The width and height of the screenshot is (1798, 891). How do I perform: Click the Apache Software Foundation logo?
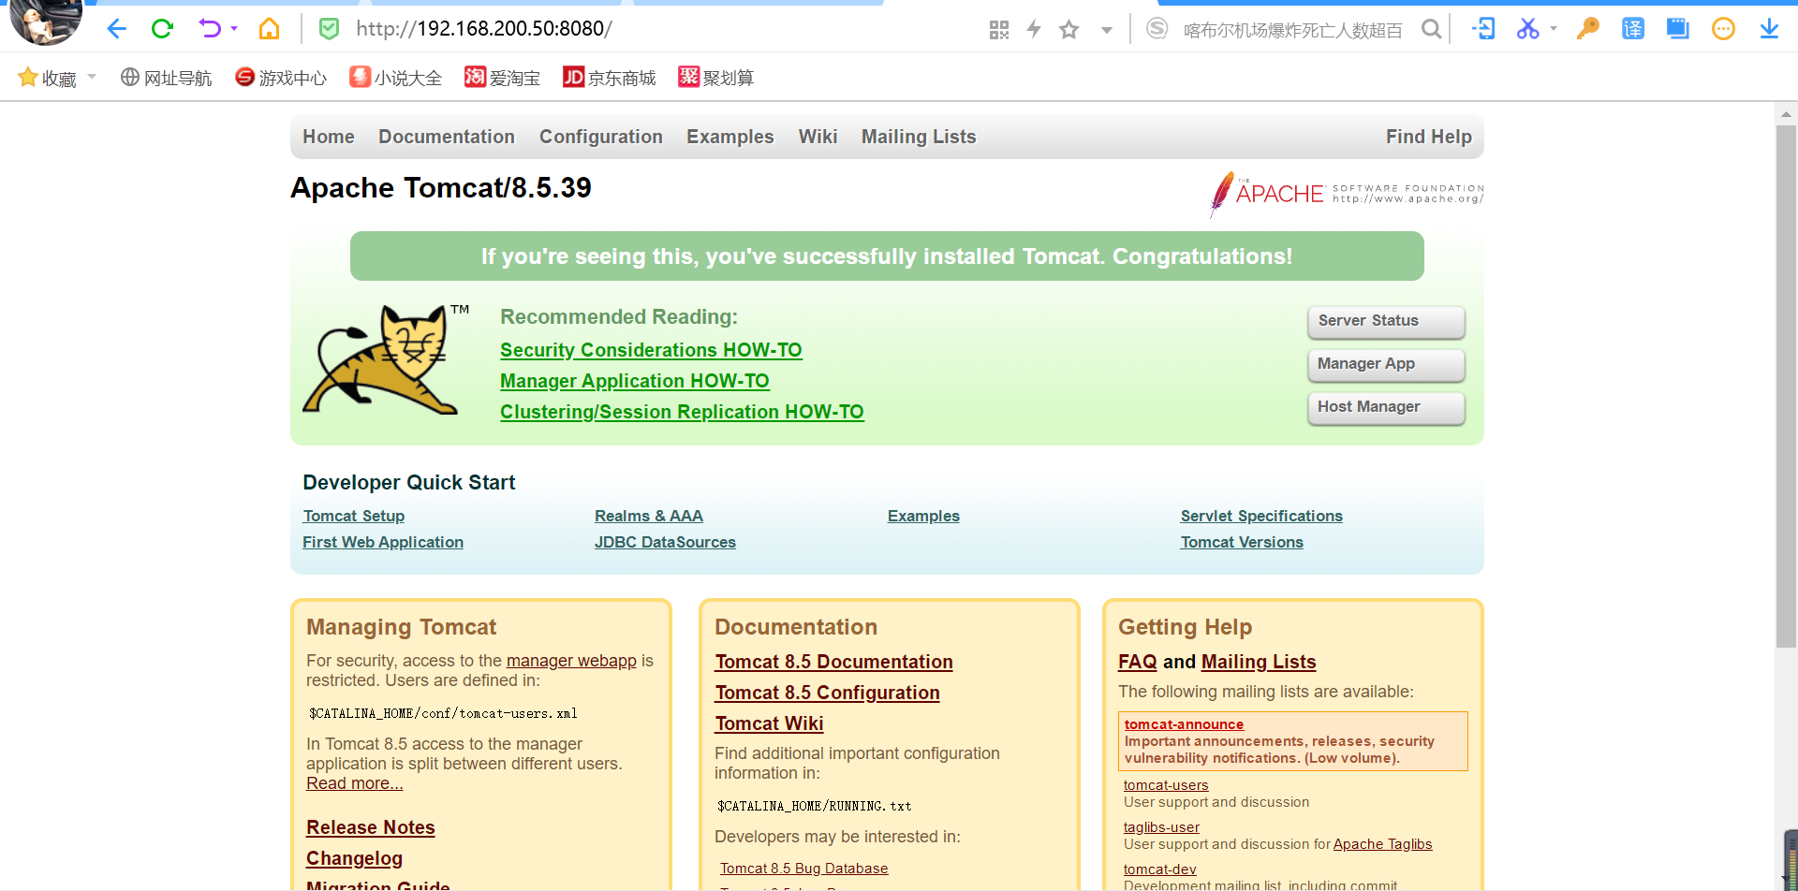click(1347, 194)
